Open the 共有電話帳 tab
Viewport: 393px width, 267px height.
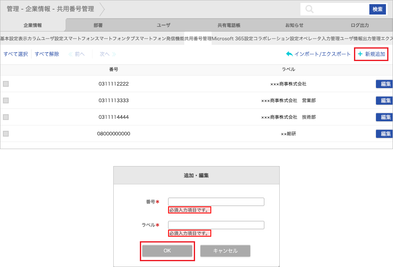229,25
